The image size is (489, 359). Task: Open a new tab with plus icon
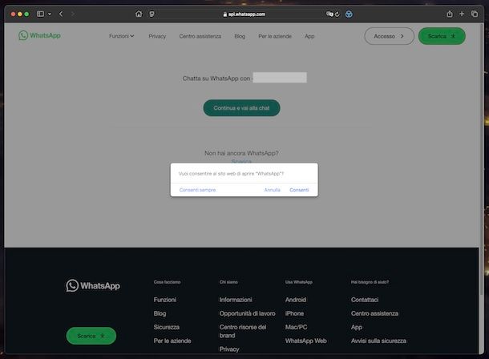[x=462, y=14]
